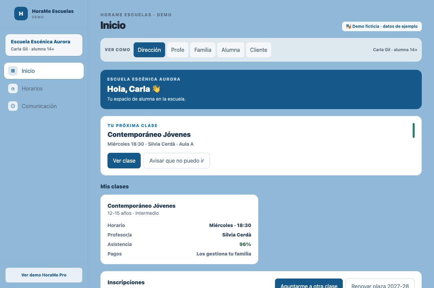This screenshot has width=434, height=288.
Task: Click the Silvia Cerdà teacher name in class card
Action: [237, 235]
